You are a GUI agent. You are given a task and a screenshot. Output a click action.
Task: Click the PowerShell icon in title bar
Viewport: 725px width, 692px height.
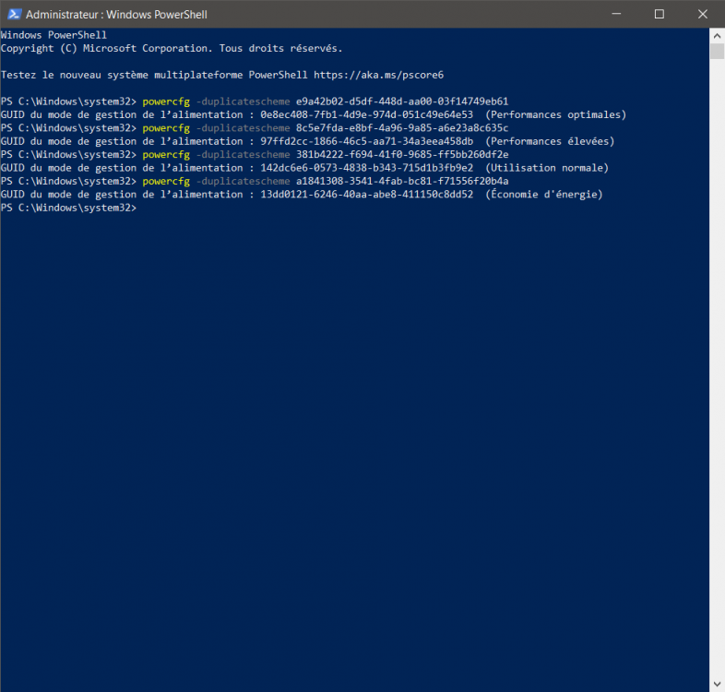[13, 14]
